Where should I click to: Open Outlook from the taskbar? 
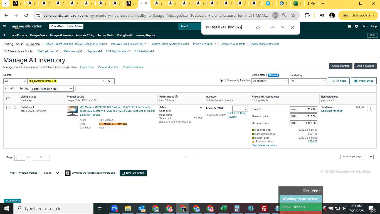coord(141,208)
